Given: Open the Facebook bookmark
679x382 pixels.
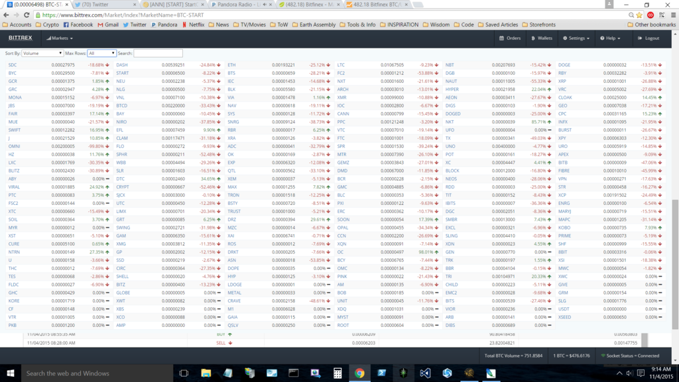Looking at the screenshot, I should (x=78, y=25).
